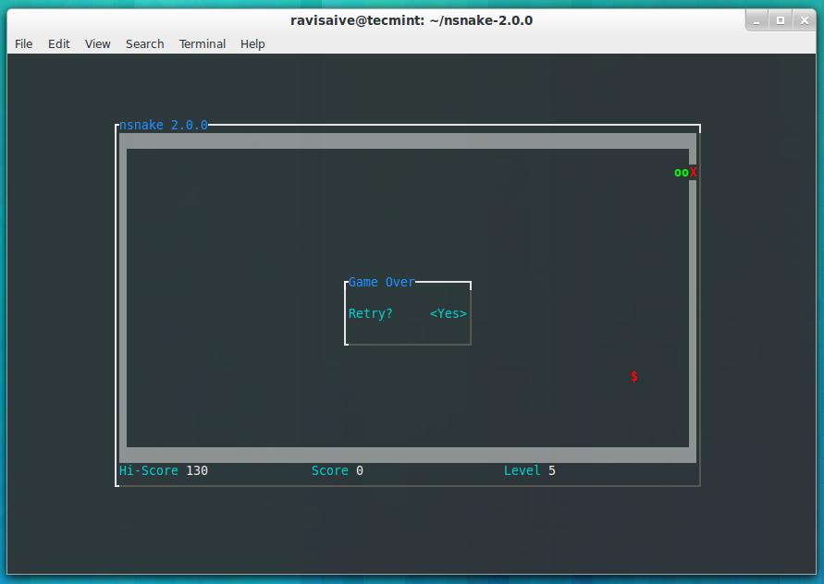The width and height of the screenshot is (824, 584).
Task: Open the Terminal menu
Action: coord(203,43)
